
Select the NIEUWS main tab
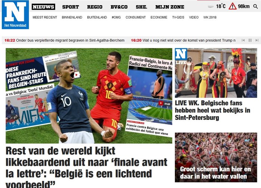pos(44,7)
